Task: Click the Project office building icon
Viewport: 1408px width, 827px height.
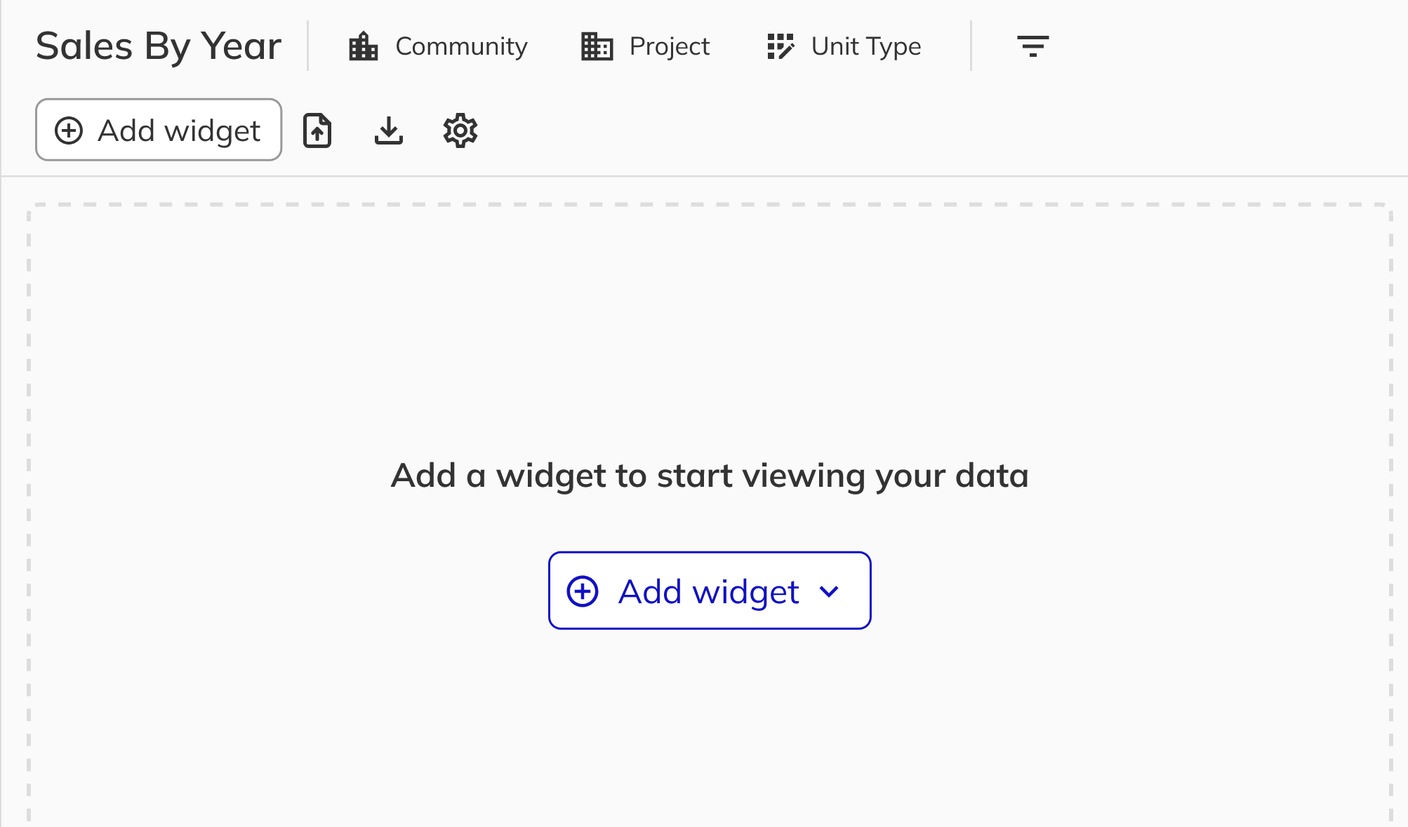Action: (597, 46)
